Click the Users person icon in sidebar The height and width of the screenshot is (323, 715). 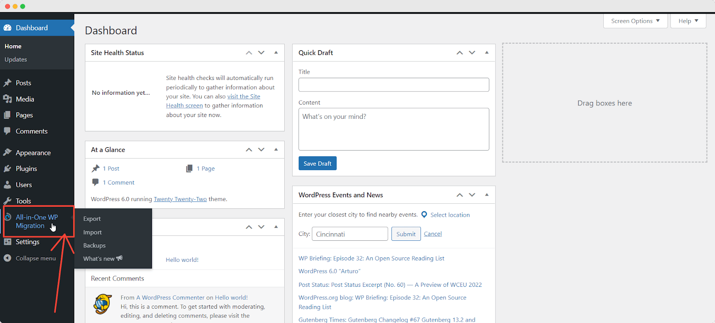tap(7, 185)
